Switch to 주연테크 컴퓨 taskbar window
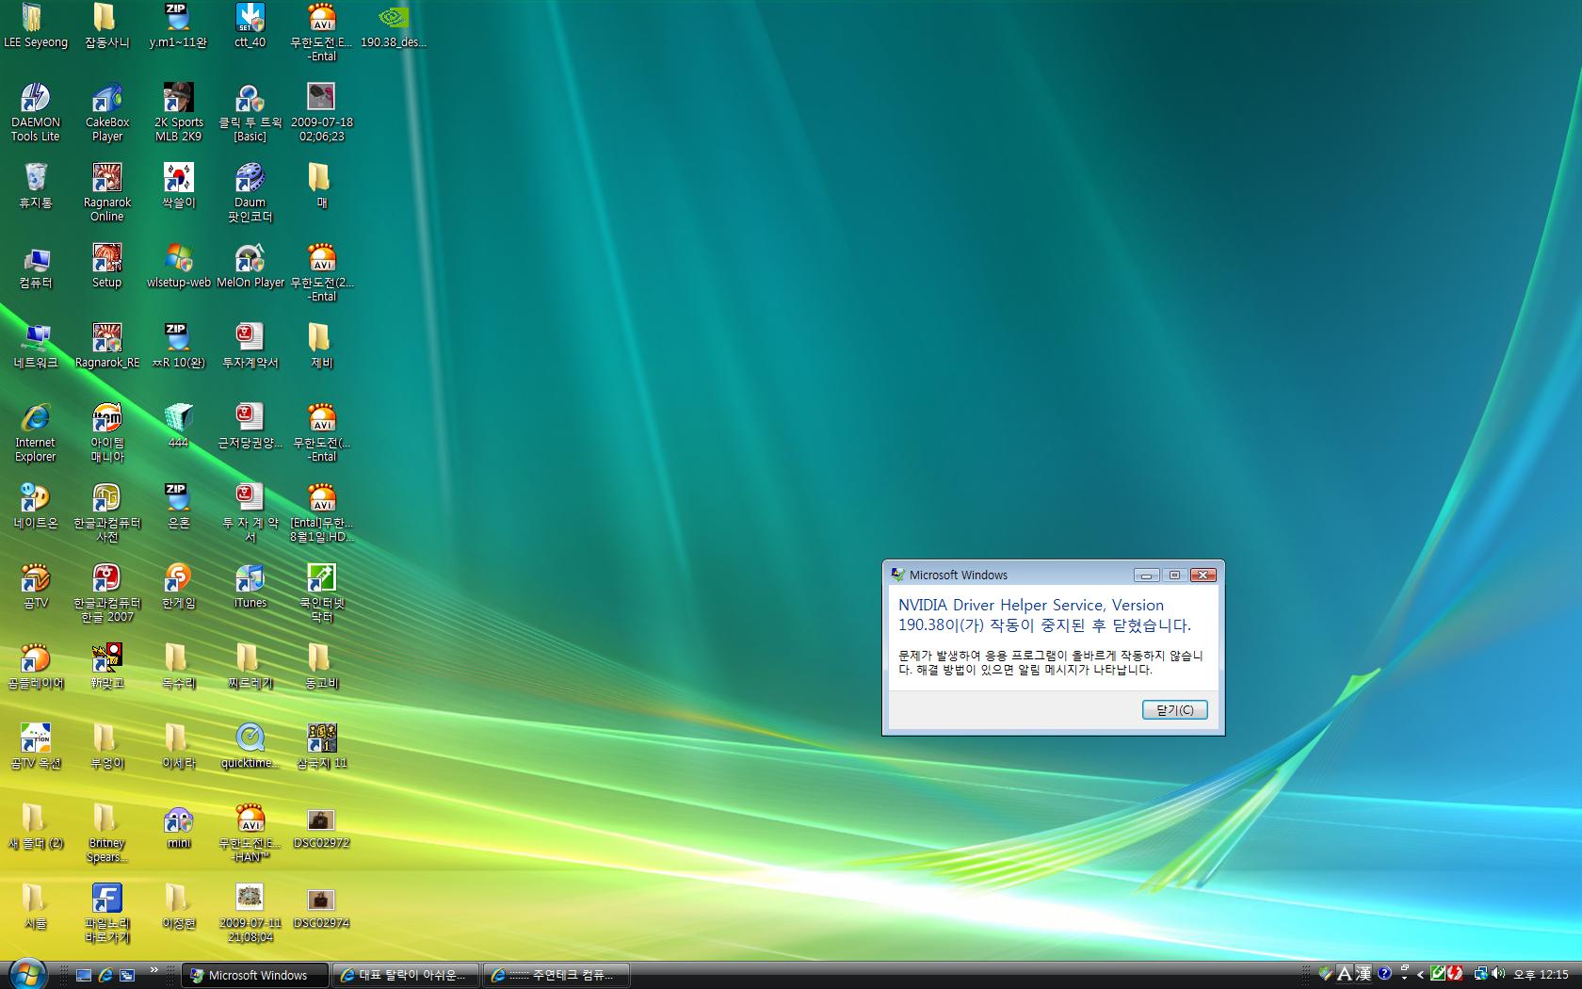 point(557,975)
